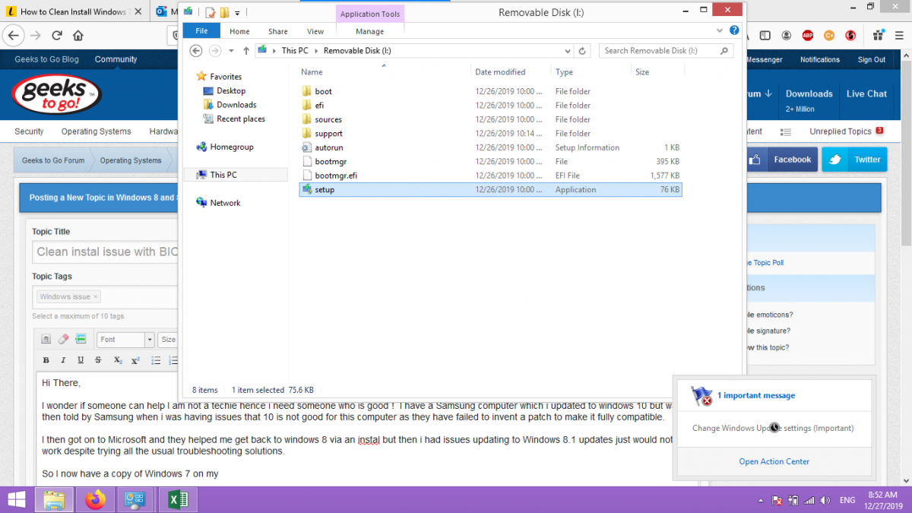Open the recent locations dropdown arrow in Explorer

pos(230,51)
